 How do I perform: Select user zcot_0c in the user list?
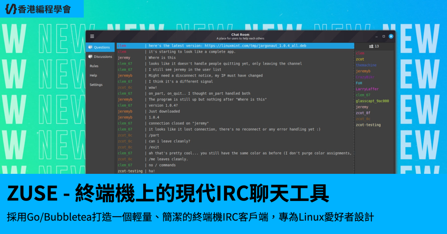pos(363,119)
